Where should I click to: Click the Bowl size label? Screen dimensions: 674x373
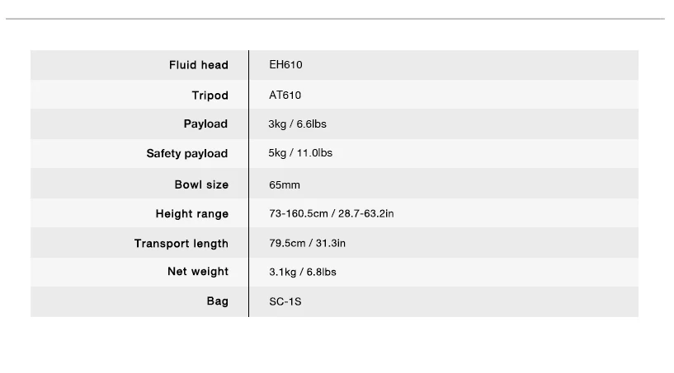(x=201, y=184)
